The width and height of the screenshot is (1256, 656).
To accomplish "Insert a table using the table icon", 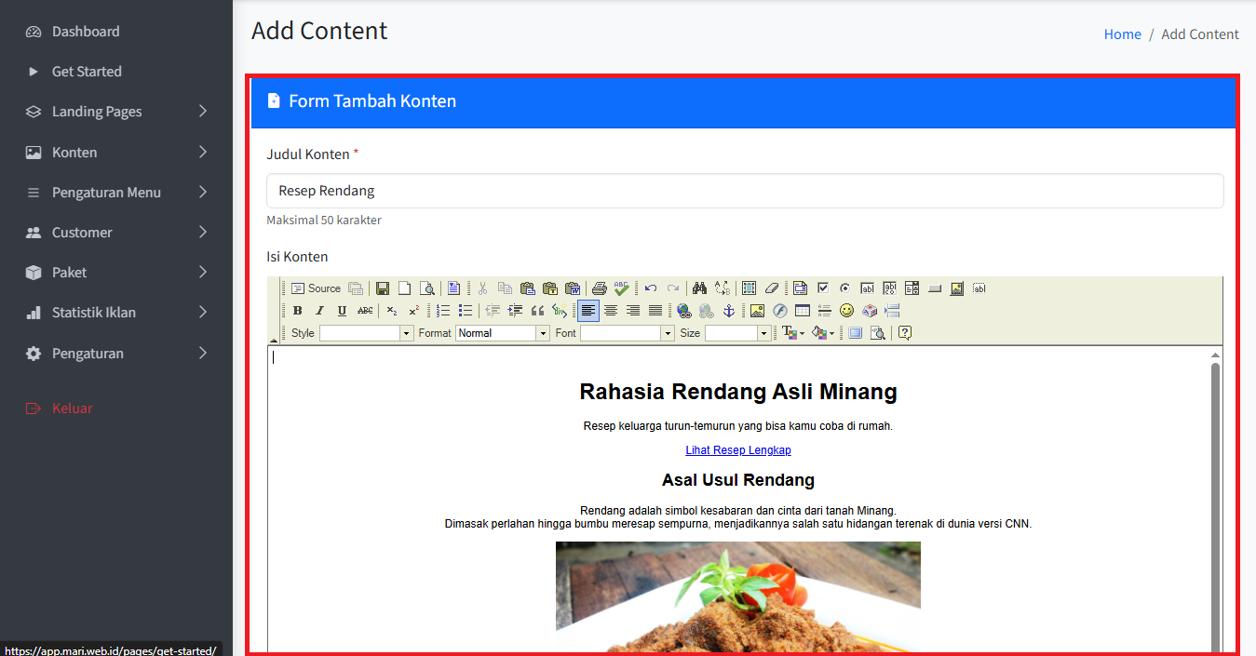I will tap(802, 311).
